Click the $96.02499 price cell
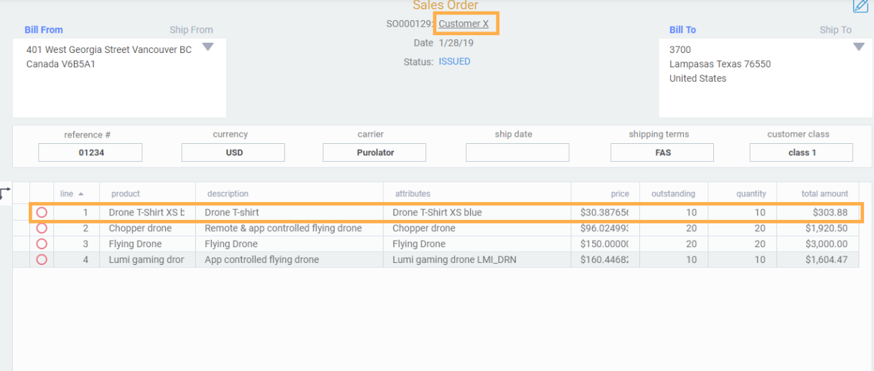Viewport: 874px width, 371px height. [605, 228]
